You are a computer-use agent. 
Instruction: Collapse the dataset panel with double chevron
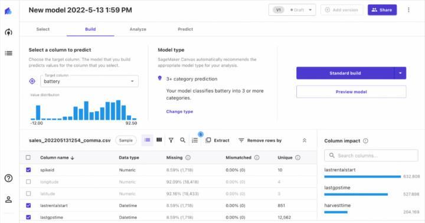click(x=305, y=140)
